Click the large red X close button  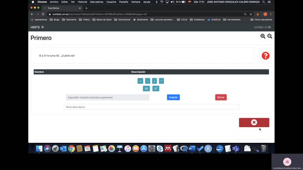(254, 122)
